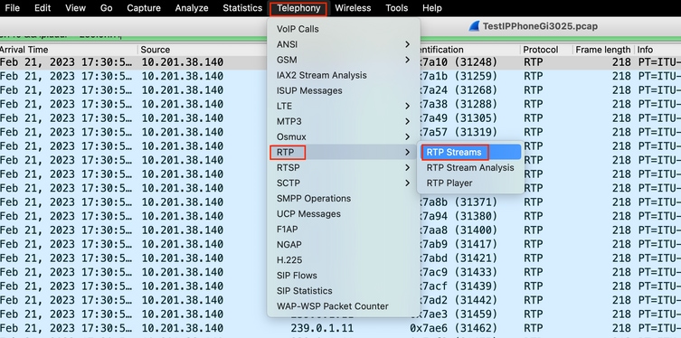Viewport: 681px width, 338px height.
Task: Click RTP Streams in submenu
Action: tap(471, 153)
